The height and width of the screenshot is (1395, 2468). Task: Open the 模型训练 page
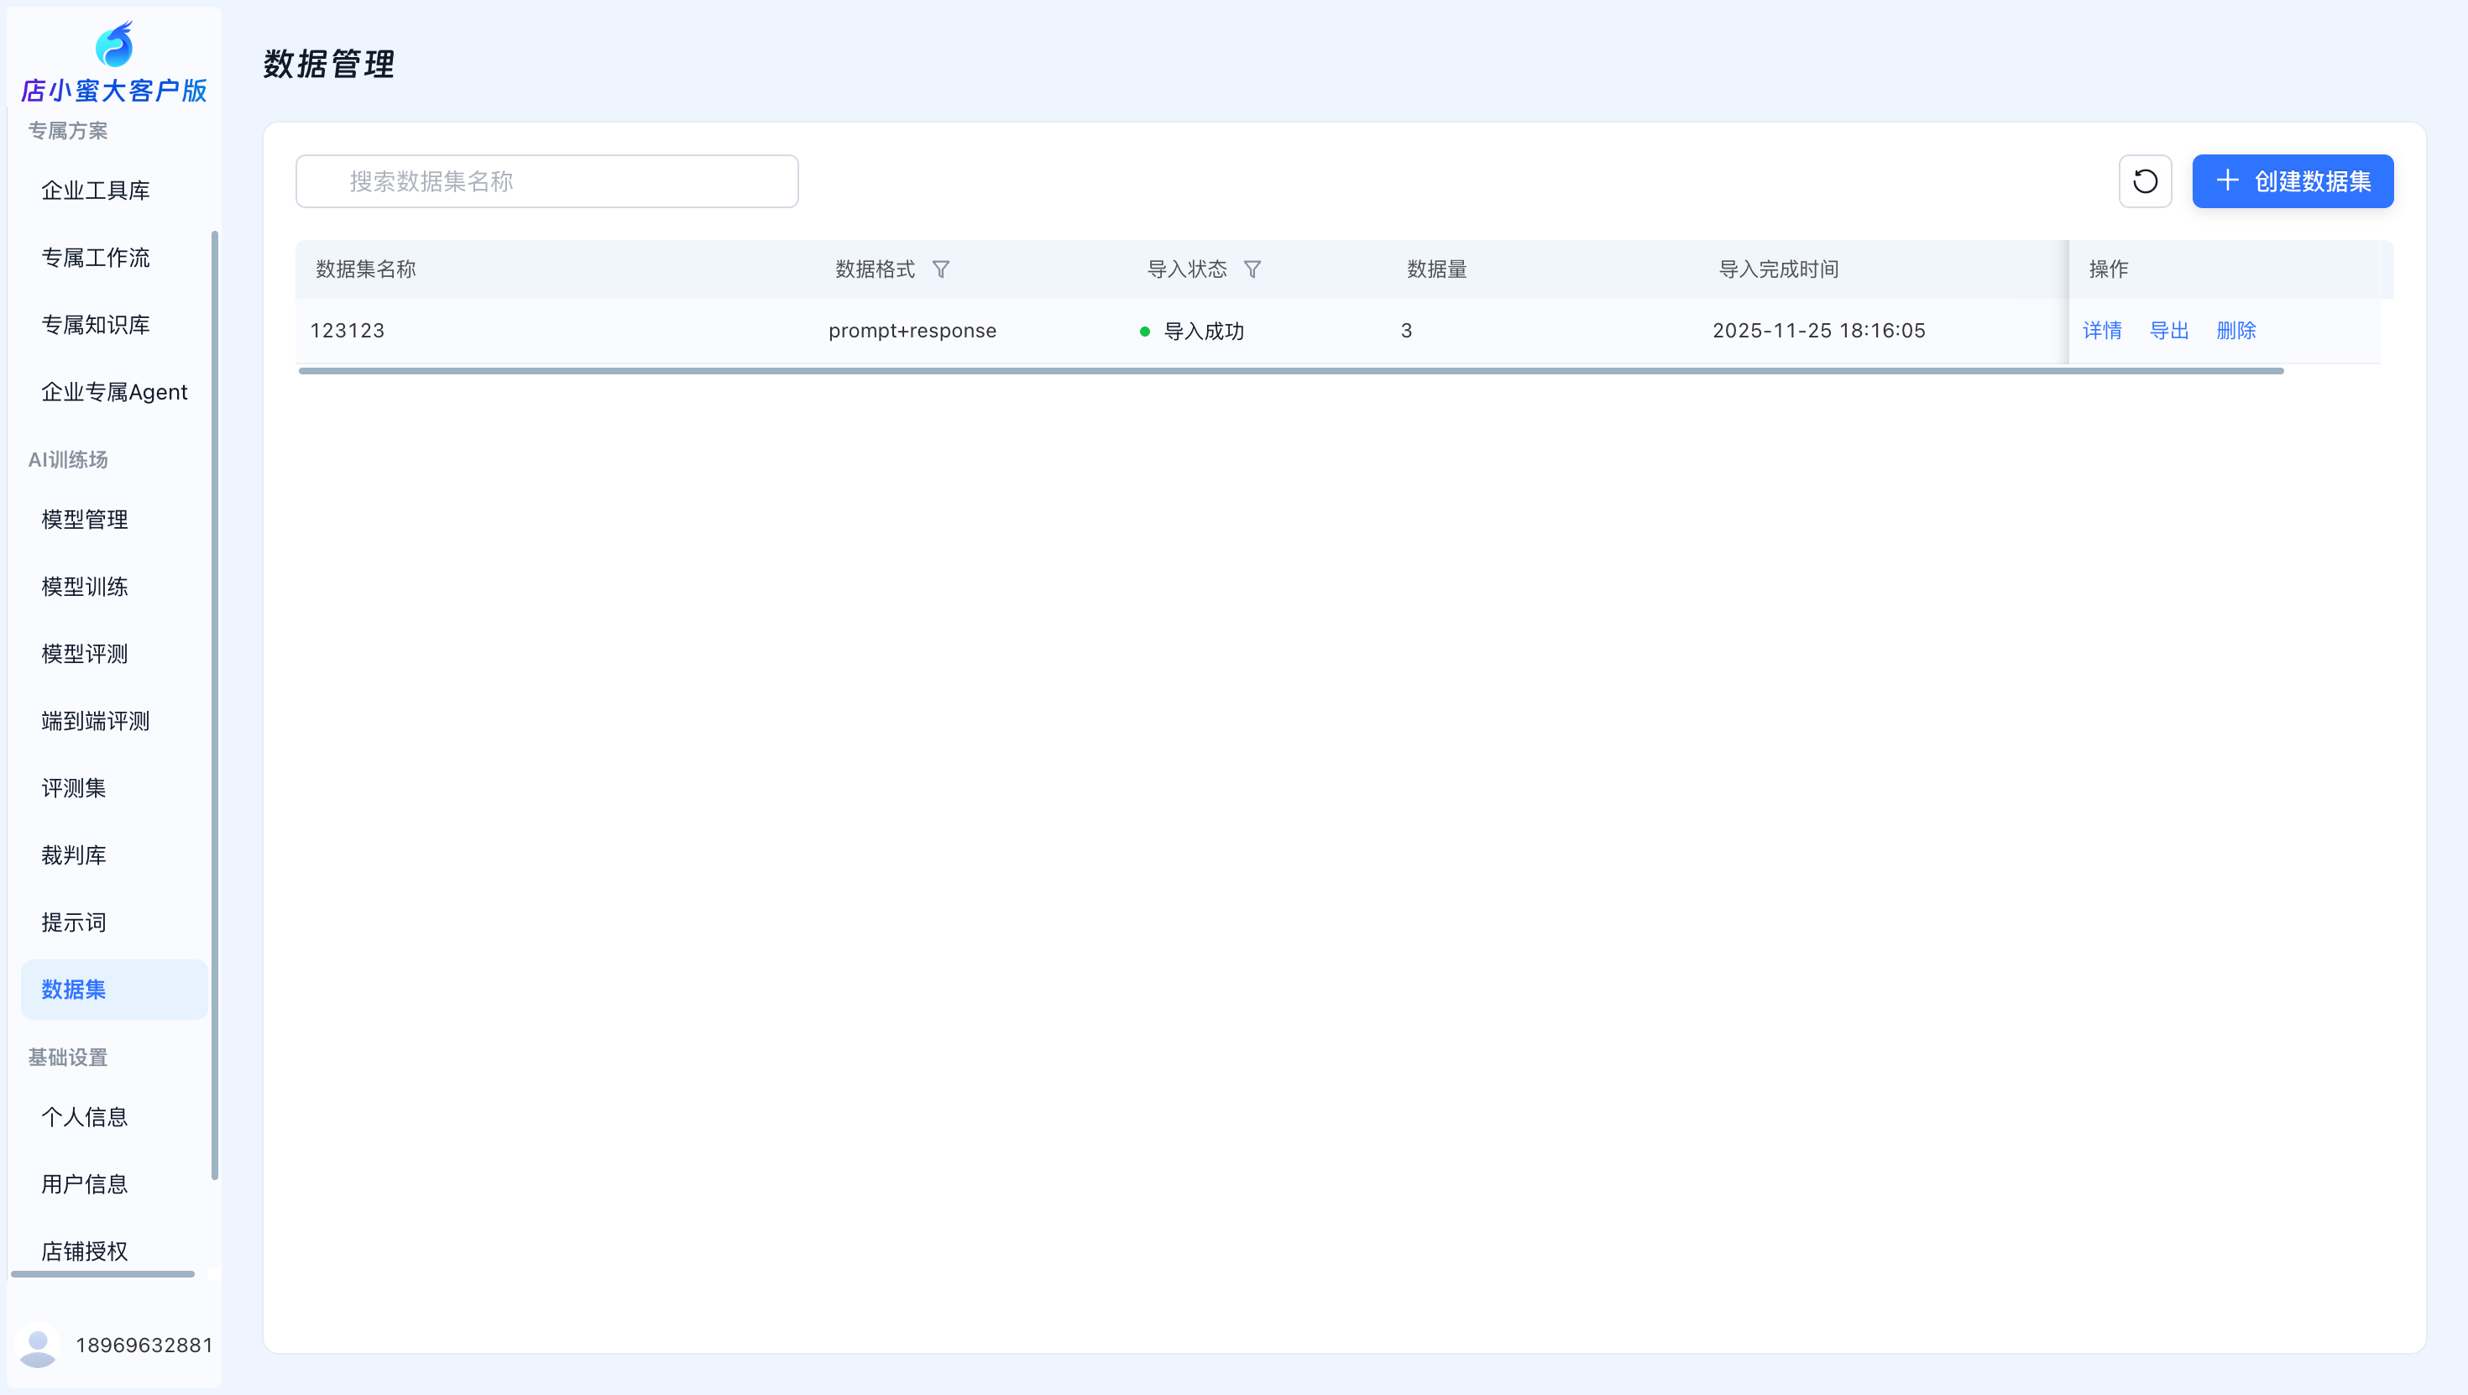(84, 587)
